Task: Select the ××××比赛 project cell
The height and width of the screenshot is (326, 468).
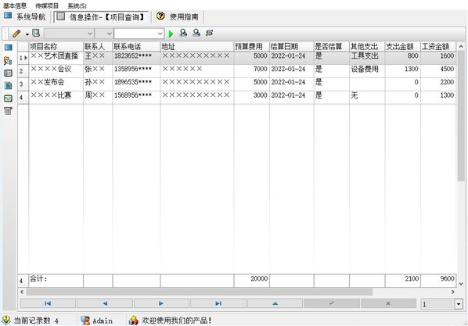Action: (56, 97)
